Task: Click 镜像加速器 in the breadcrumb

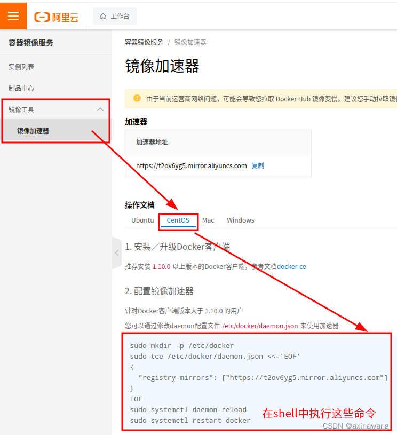Action: [190, 43]
